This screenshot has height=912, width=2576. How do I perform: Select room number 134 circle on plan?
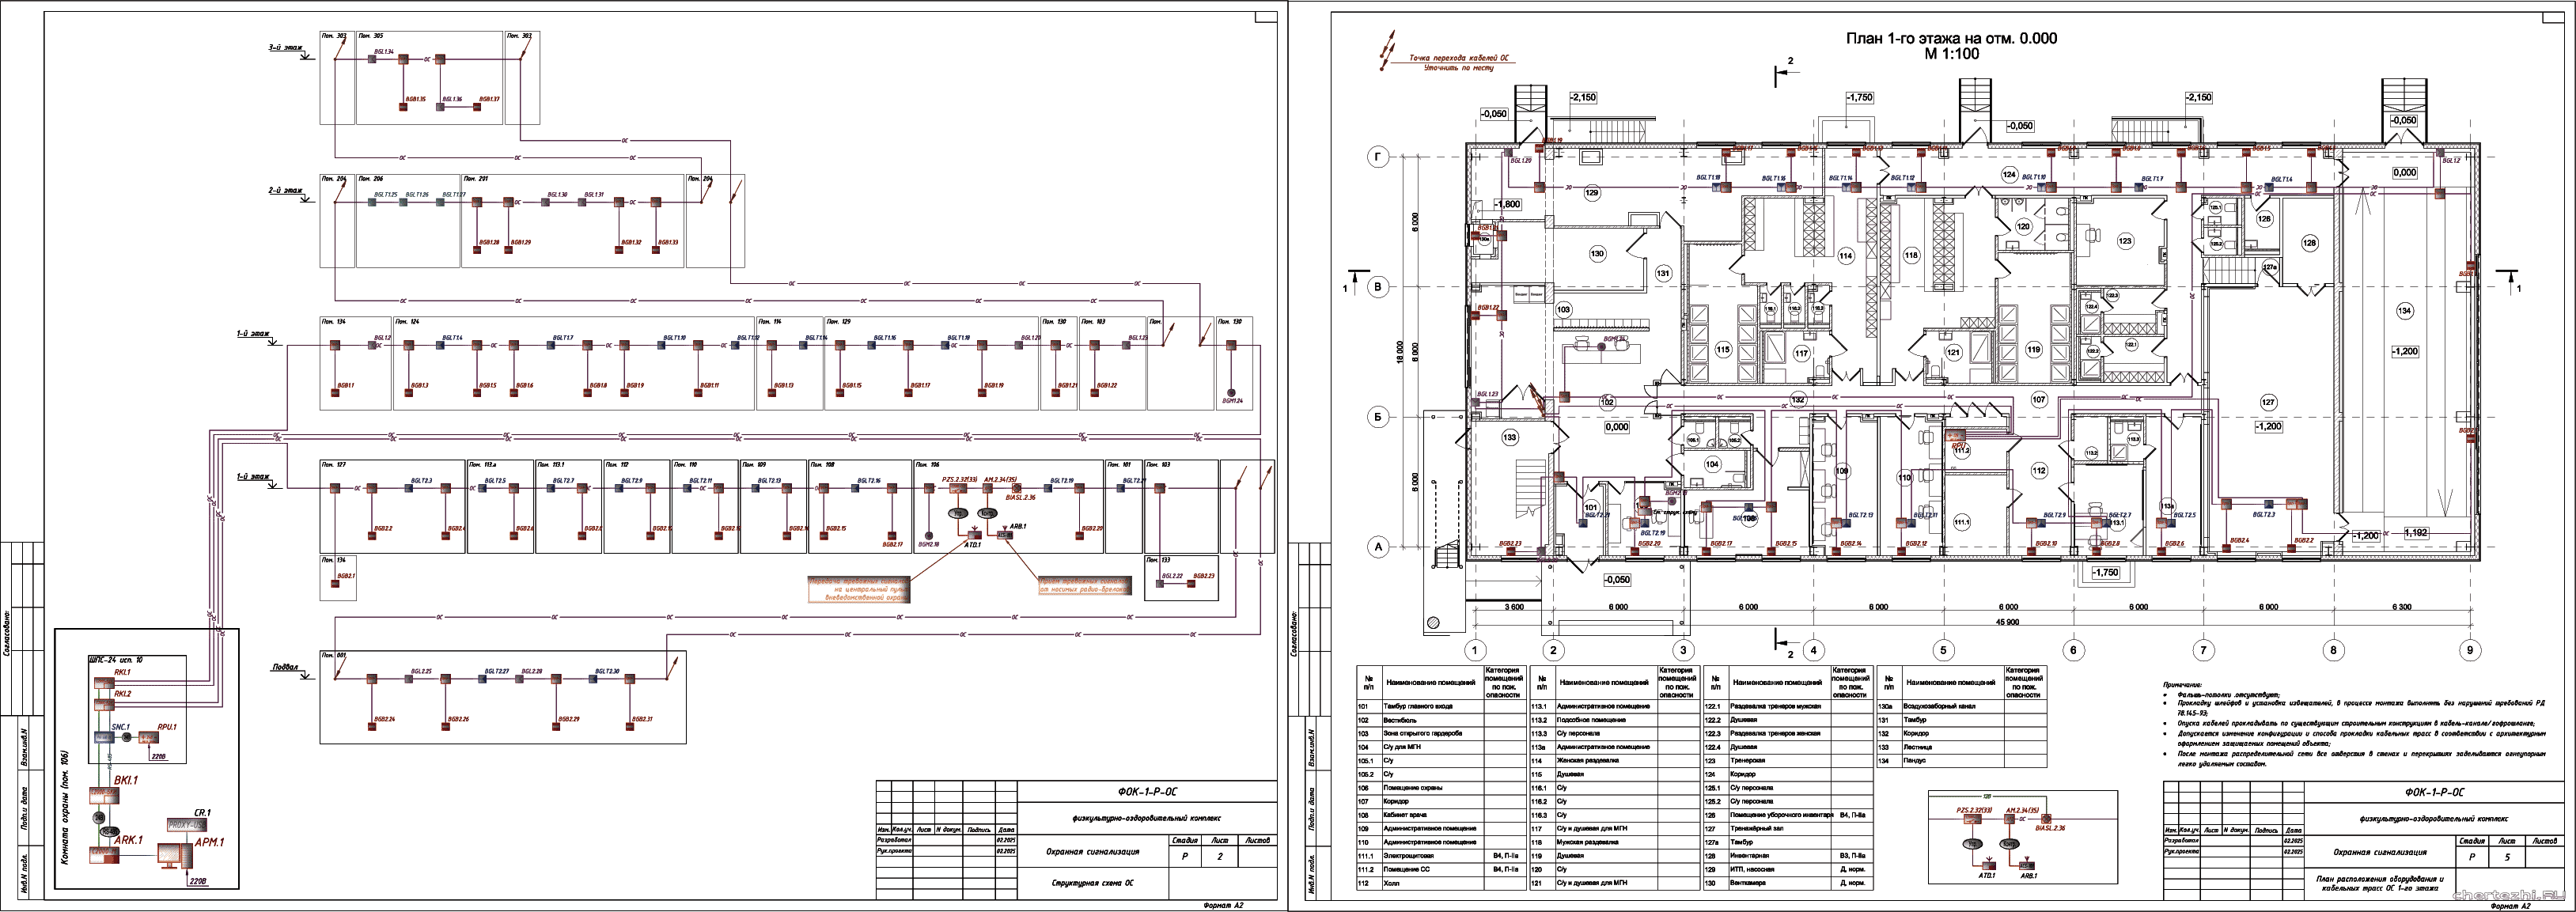(2405, 311)
